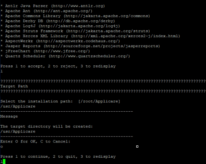This screenshot has height=164, width=206.
Task: Click the Apache Derby DB URL
Action: click(80, 21)
